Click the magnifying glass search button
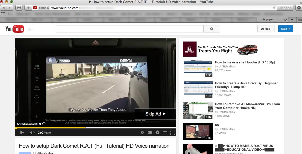This screenshot has width=302, height=154. tap(212, 29)
